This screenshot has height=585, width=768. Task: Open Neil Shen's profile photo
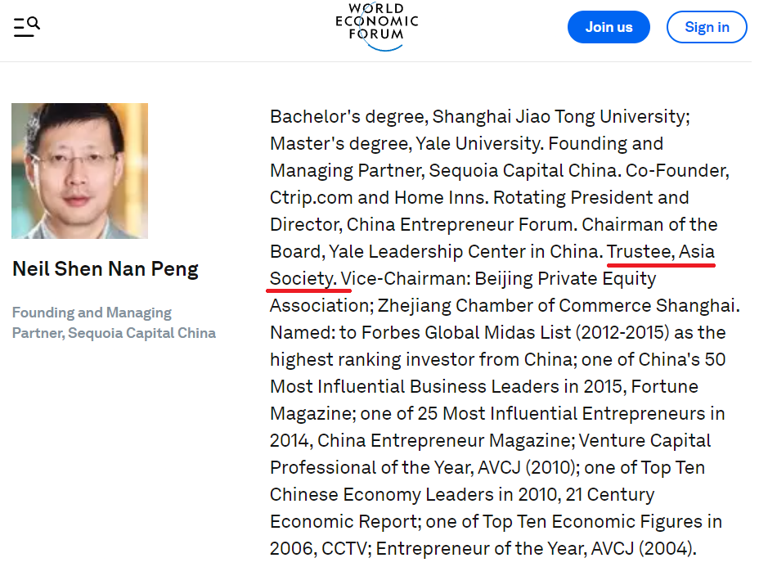(x=80, y=171)
